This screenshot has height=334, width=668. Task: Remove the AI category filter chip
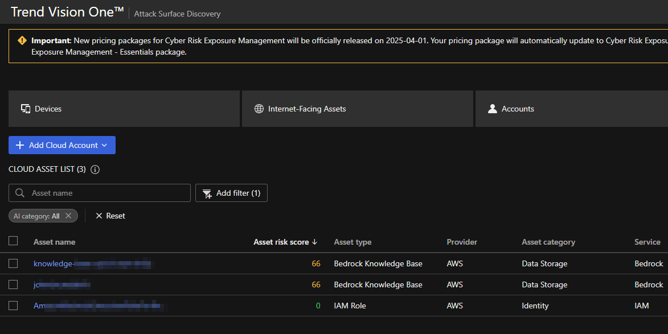(68, 216)
